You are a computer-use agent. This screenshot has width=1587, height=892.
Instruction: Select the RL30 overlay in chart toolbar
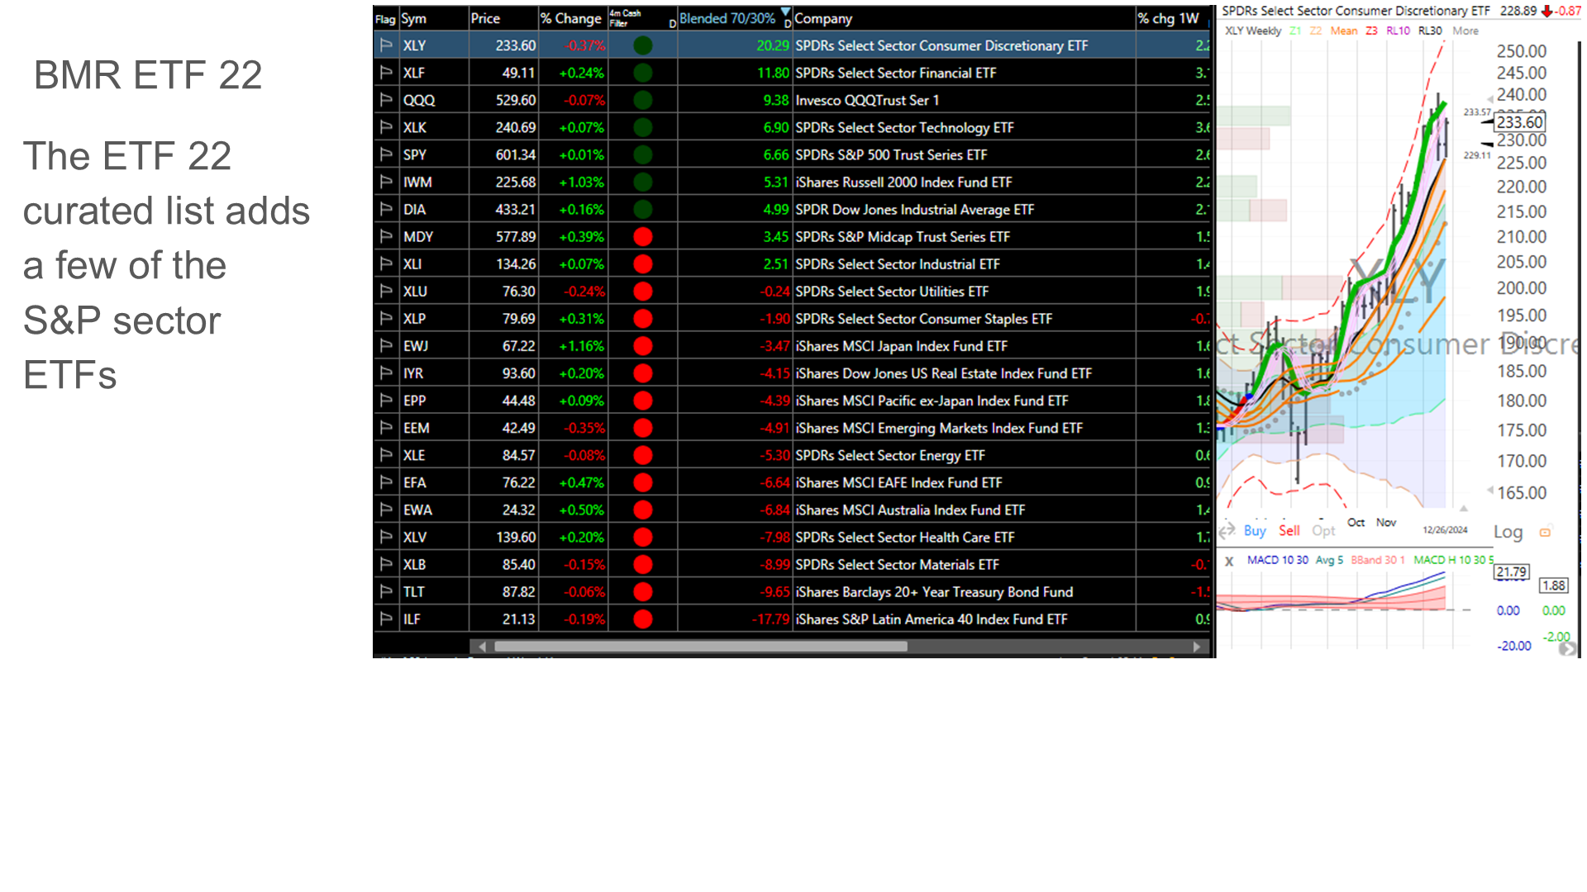(x=1430, y=31)
